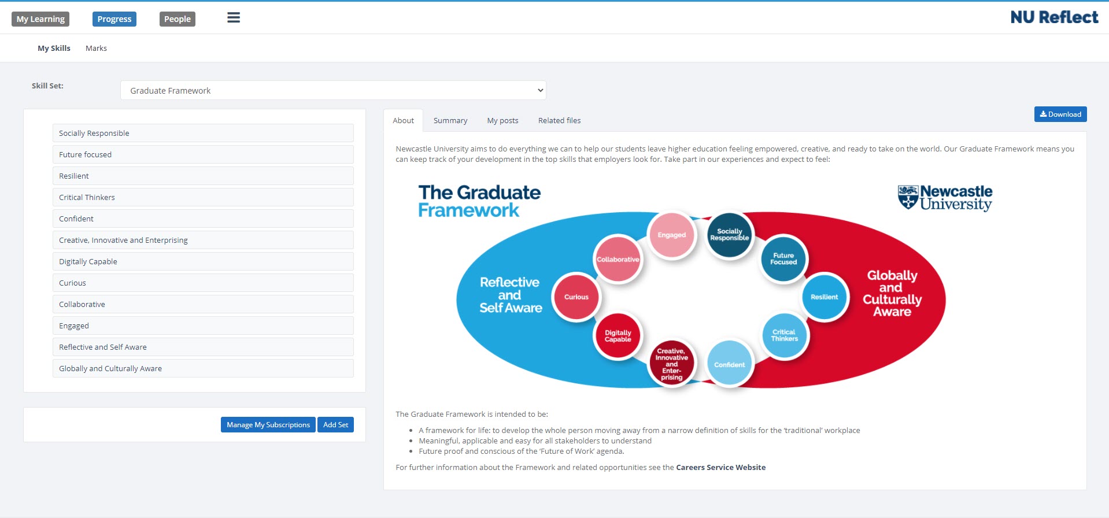Click the 'Meaningful, applicable and easy' bullet
This screenshot has height=518, width=1109.
point(535,441)
